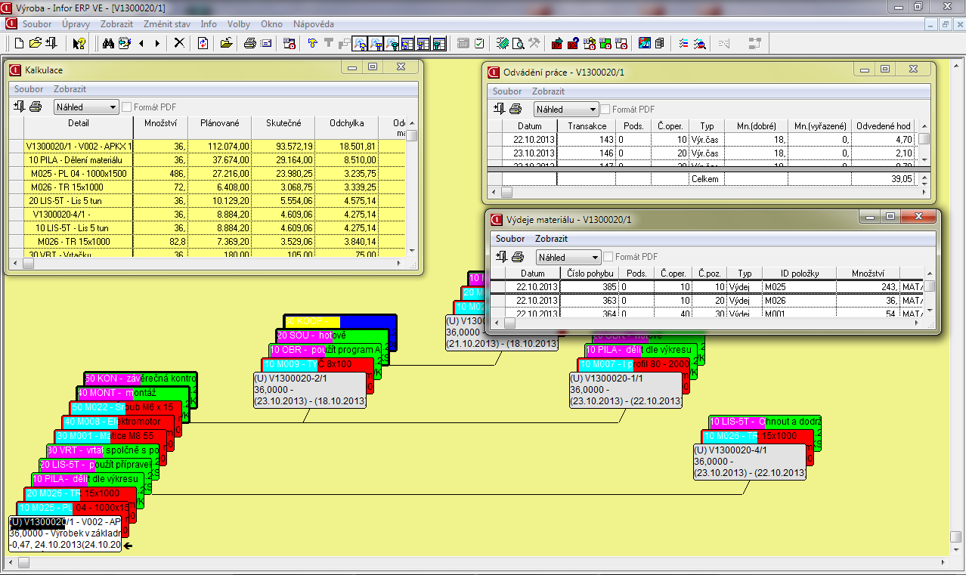Click printer icon in Výdeje materiálu window
The image size is (966, 575).
(x=516, y=257)
